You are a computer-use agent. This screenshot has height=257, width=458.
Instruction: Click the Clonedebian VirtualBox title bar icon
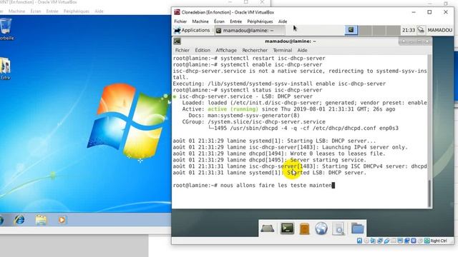click(177, 12)
